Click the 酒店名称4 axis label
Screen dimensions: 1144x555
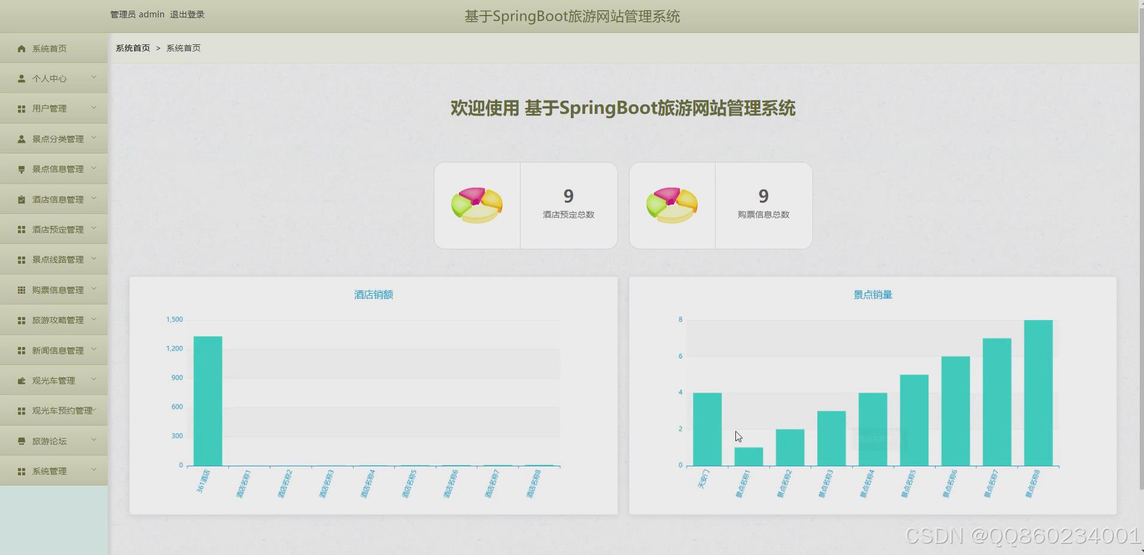(367, 484)
